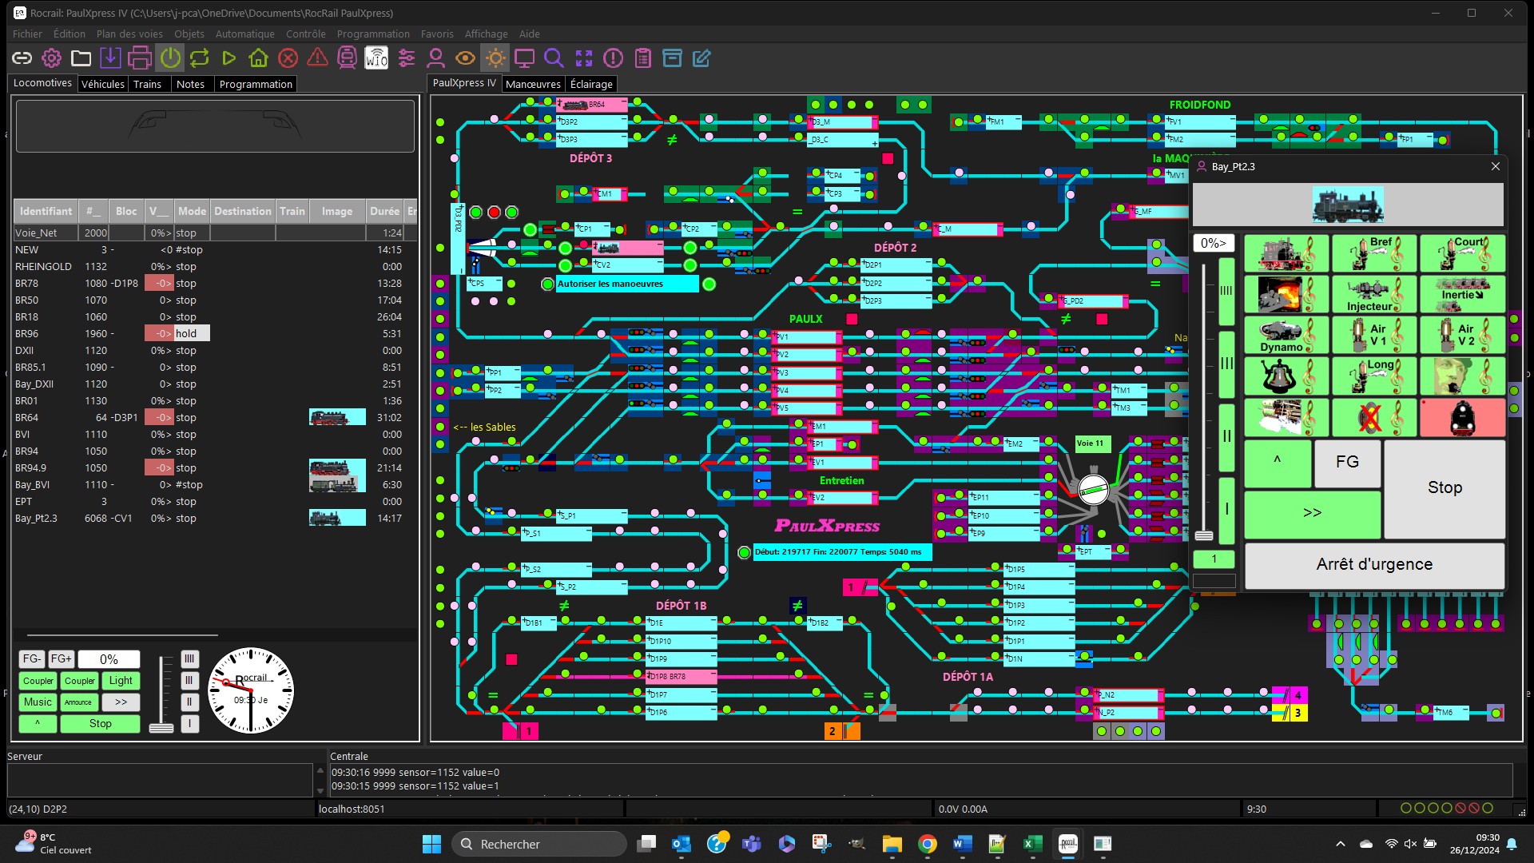The height and width of the screenshot is (863, 1534).
Task: Toggle the muted speaker function icon
Action: click(1374, 418)
